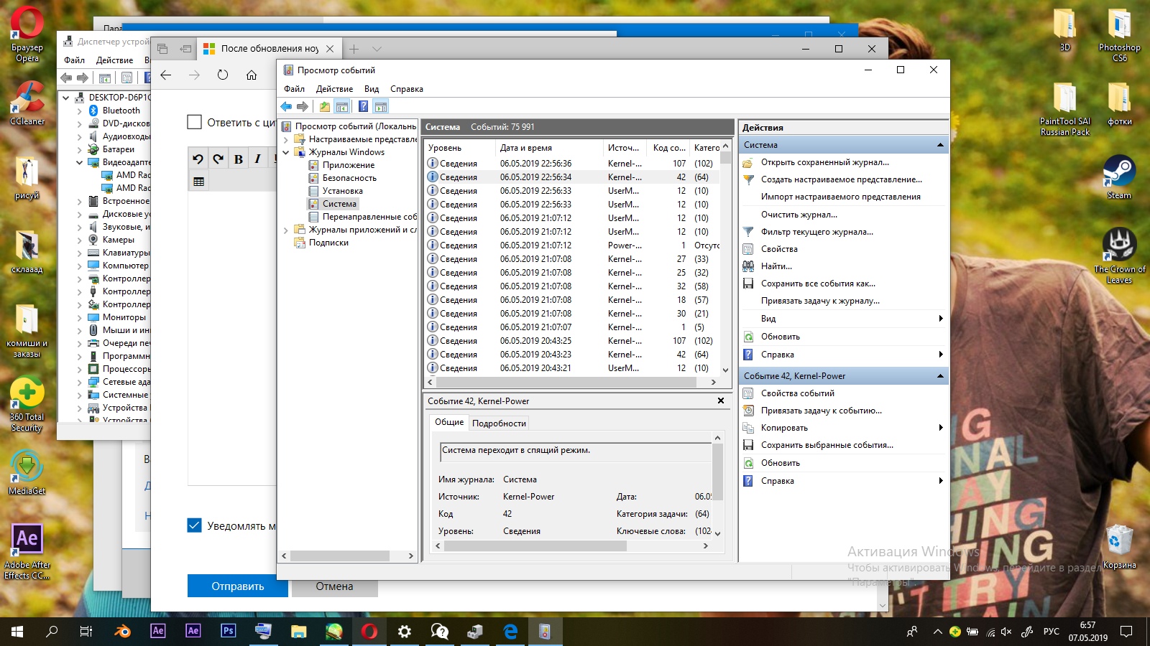1150x646 pixels.
Task: Expand the 'Вид' submenu arrow in Actions
Action: pos(941,319)
